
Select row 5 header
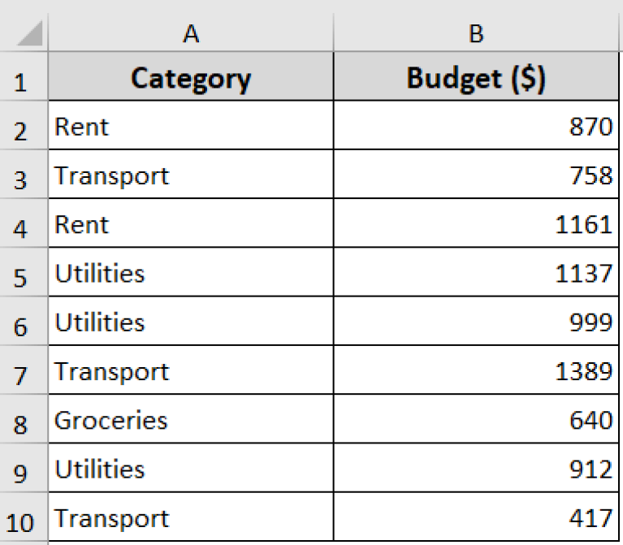(22, 275)
